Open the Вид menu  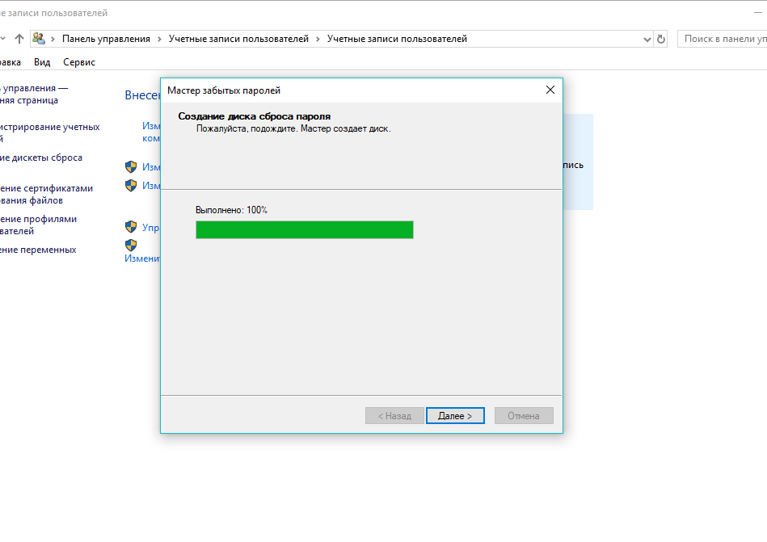click(x=42, y=62)
